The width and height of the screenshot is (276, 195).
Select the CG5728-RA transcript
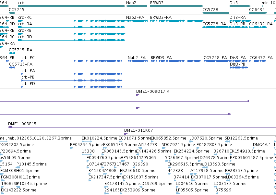click(216, 27)
